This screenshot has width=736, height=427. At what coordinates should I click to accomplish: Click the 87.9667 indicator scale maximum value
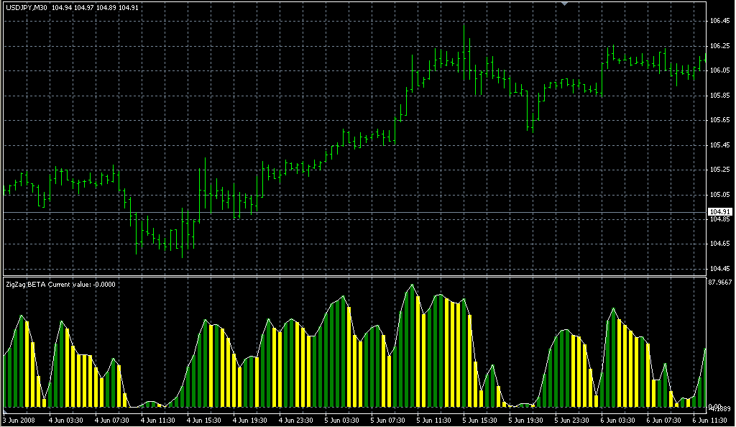point(720,283)
